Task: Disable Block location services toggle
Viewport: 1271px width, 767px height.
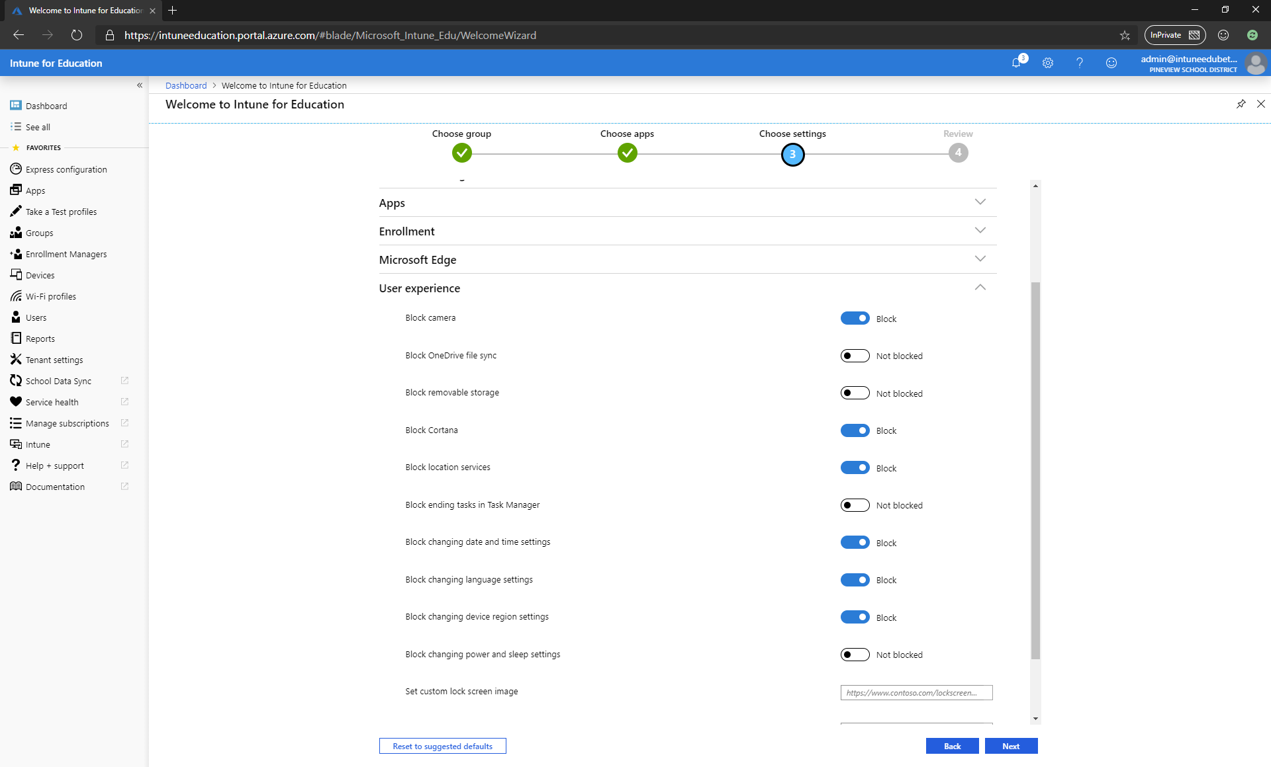Action: click(x=855, y=467)
